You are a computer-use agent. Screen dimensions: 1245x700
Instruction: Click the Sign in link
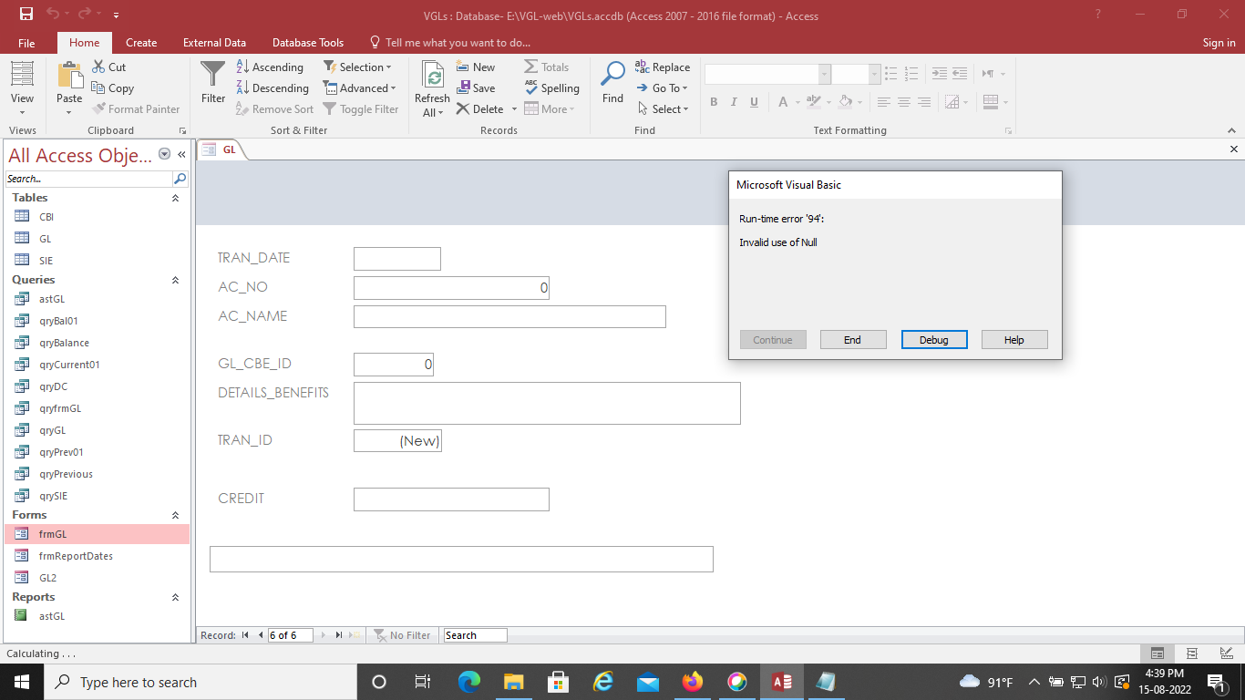tap(1219, 43)
